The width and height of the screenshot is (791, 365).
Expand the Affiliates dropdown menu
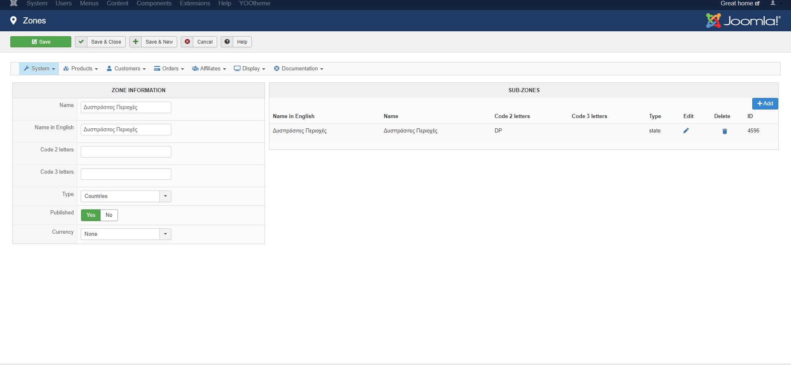tap(209, 69)
